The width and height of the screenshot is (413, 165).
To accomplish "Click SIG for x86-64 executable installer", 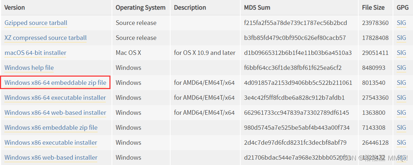I will (401, 98).
